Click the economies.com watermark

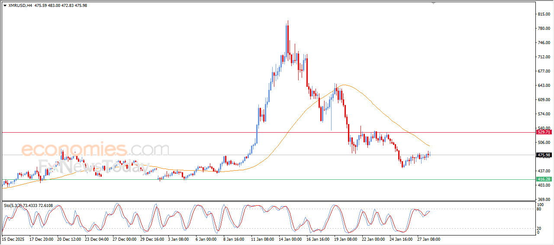pos(95,150)
